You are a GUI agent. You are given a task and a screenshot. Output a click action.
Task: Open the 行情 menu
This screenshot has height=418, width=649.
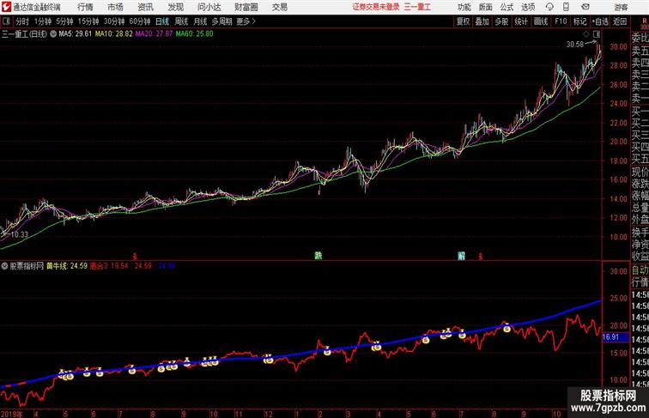(x=85, y=7)
